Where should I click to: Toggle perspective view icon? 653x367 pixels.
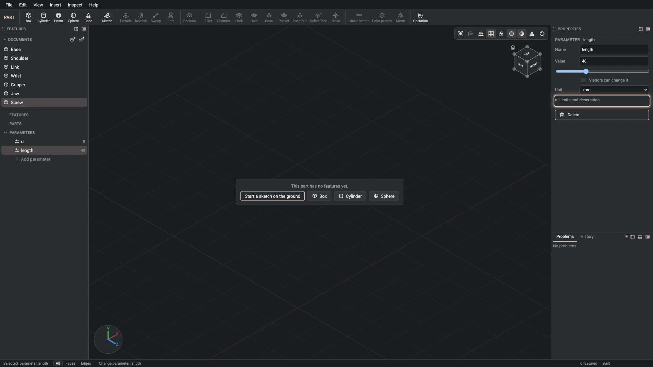tap(481, 34)
